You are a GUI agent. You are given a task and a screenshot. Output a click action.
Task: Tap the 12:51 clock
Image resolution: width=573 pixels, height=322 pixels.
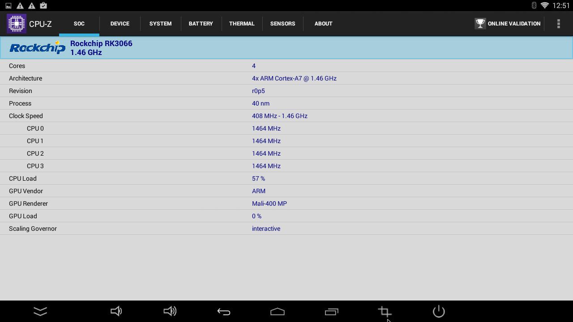pyautogui.click(x=561, y=5)
